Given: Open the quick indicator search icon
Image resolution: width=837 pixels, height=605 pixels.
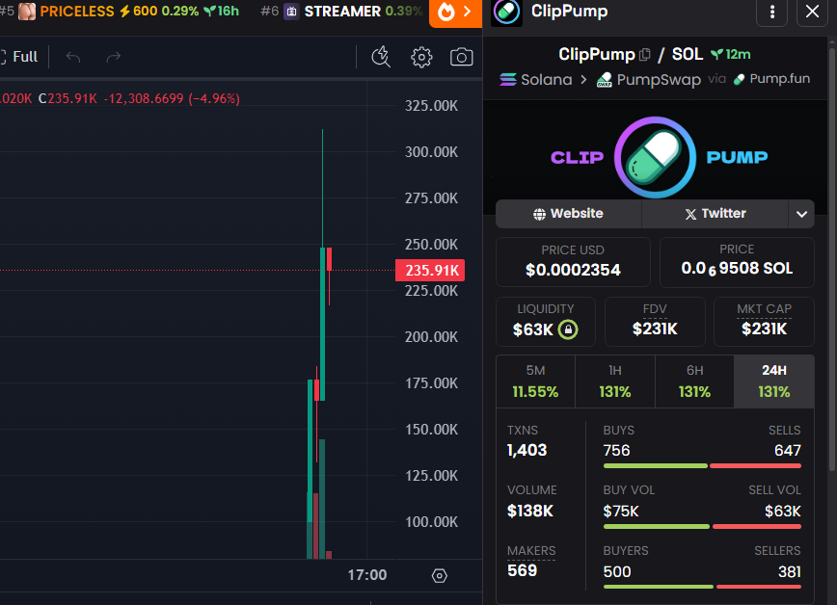Looking at the screenshot, I should click(381, 57).
